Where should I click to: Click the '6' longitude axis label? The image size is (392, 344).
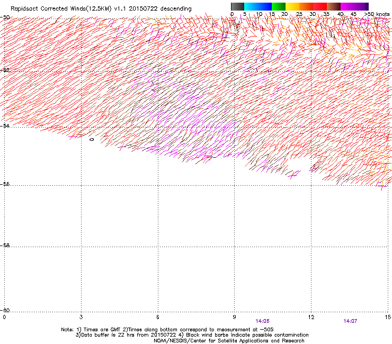(x=158, y=317)
